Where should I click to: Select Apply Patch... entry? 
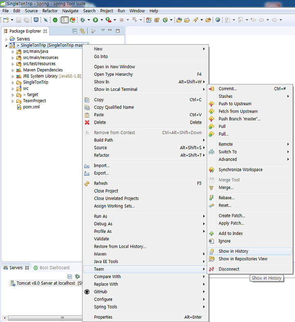[250, 223]
